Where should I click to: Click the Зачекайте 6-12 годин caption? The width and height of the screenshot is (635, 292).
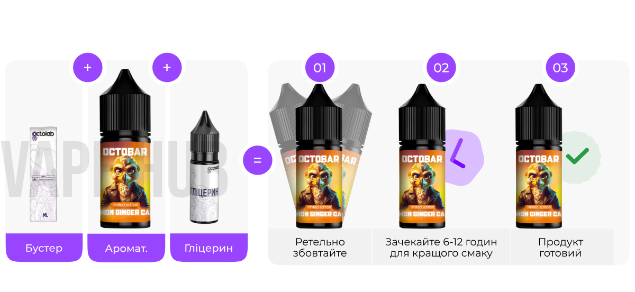(x=441, y=248)
